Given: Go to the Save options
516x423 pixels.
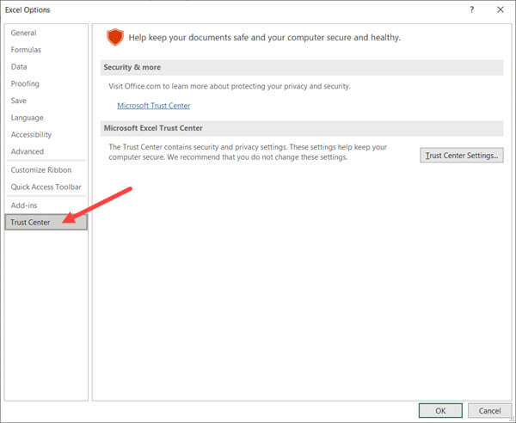Looking at the screenshot, I should [x=19, y=101].
